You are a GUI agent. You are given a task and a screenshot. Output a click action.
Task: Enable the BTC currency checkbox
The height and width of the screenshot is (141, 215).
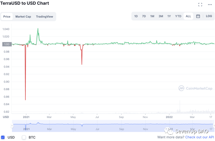pos(24,137)
